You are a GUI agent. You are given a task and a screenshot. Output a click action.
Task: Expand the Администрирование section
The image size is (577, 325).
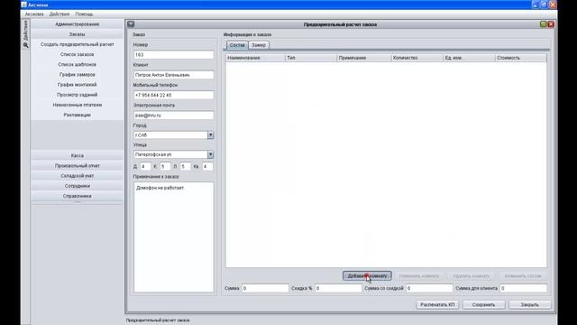click(78, 24)
